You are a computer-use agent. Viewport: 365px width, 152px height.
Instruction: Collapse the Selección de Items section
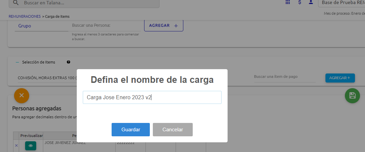[17, 62]
